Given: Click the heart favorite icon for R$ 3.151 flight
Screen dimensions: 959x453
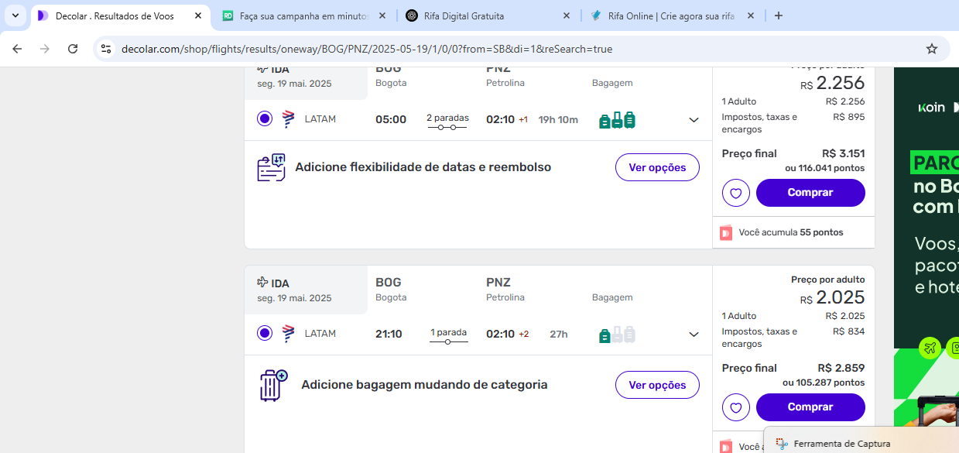Looking at the screenshot, I should pyautogui.click(x=735, y=193).
